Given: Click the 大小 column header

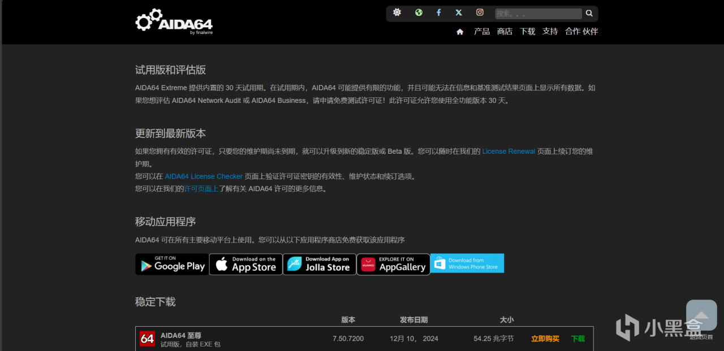Looking at the screenshot, I should tap(507, 320).
